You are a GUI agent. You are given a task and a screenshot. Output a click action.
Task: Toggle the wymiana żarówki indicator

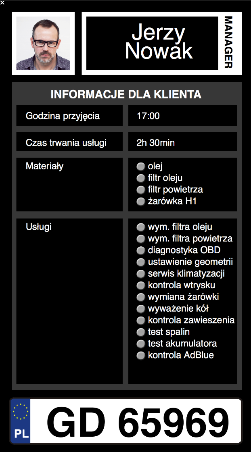(x=140, y=297)
